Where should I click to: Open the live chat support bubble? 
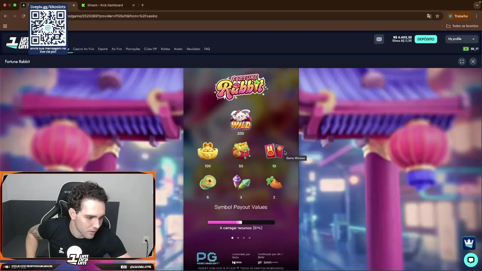471,260
